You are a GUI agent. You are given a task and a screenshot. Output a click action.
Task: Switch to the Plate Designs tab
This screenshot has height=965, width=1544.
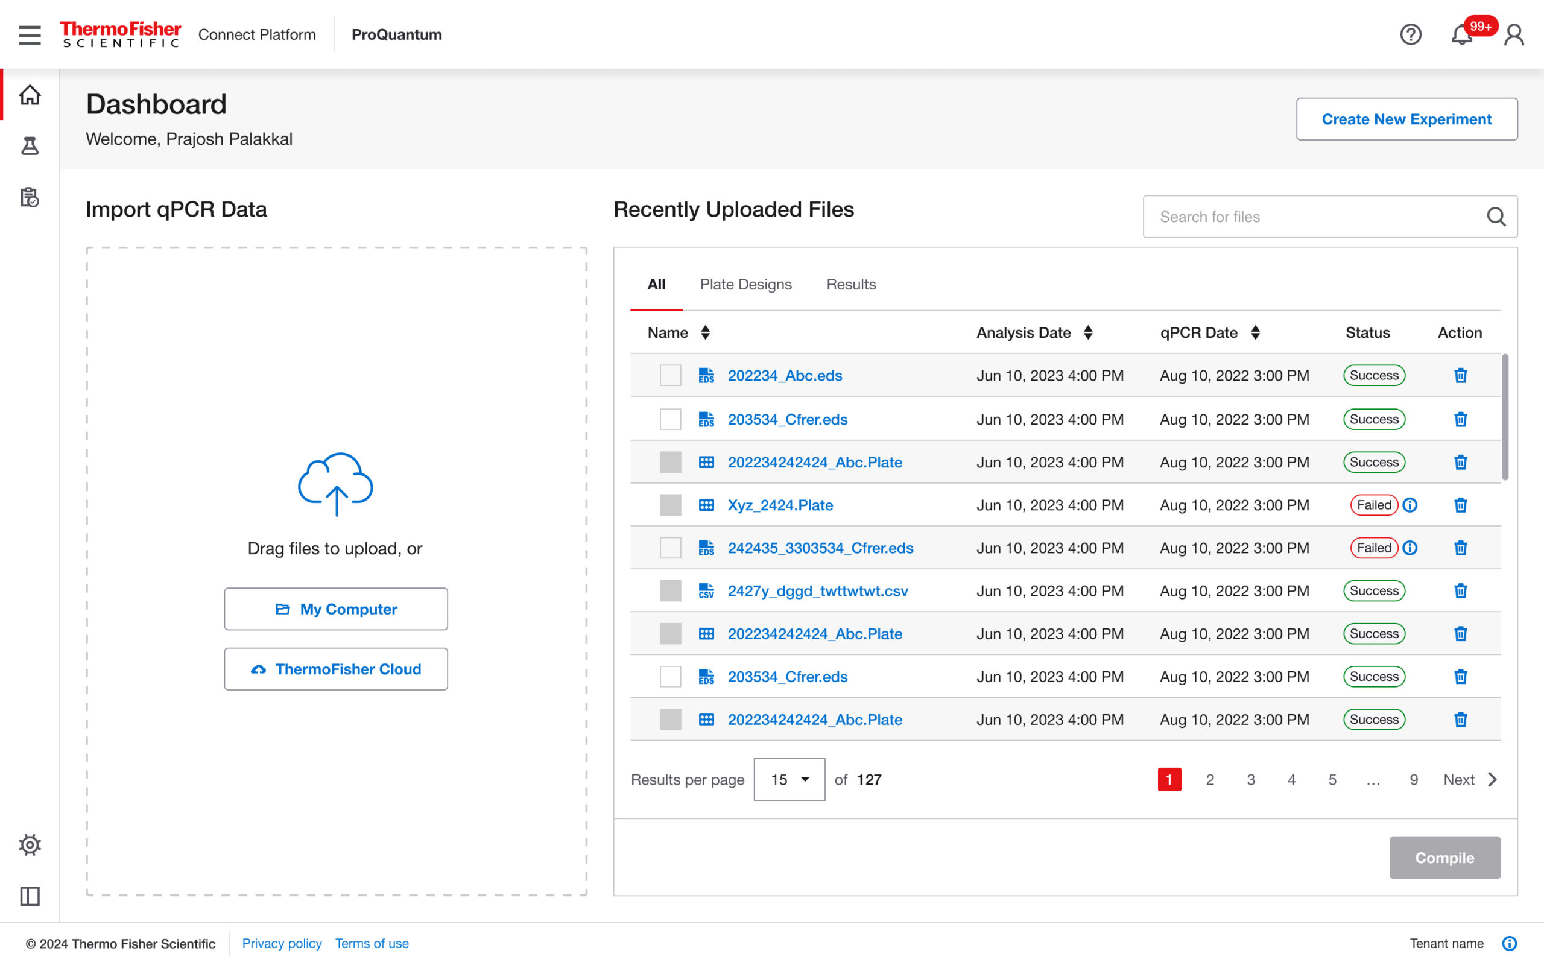pyautogui.click(x=745, y=285)
